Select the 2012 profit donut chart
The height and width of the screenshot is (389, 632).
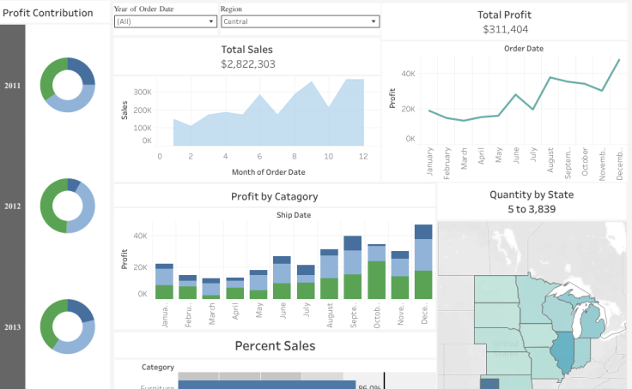click(68, 206)
